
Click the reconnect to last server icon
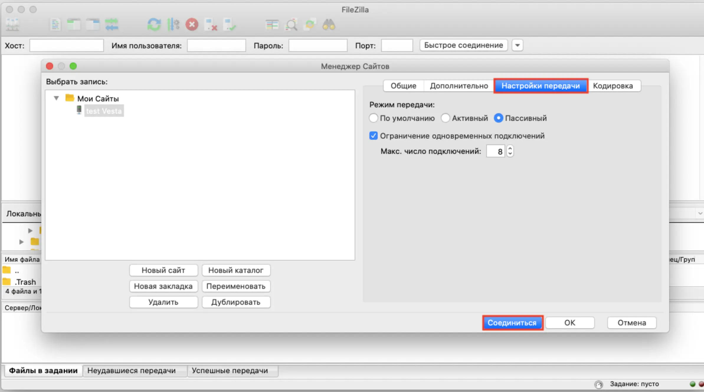[x=230, y=24]
